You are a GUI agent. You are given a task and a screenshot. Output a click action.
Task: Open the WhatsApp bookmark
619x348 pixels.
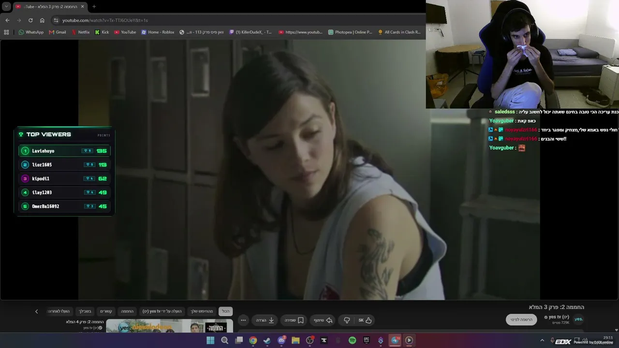(31, 32)
